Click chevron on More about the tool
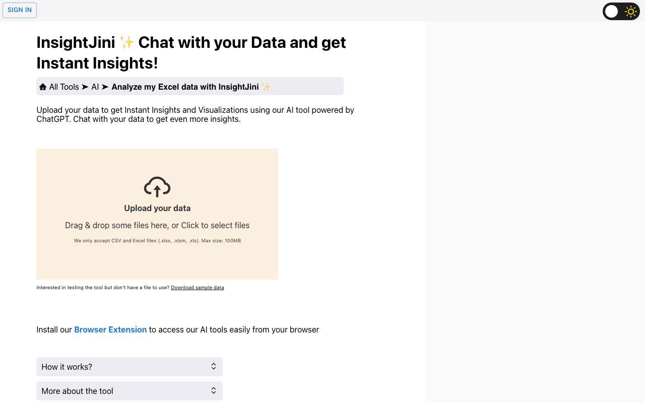 click(x=214, y=391)
